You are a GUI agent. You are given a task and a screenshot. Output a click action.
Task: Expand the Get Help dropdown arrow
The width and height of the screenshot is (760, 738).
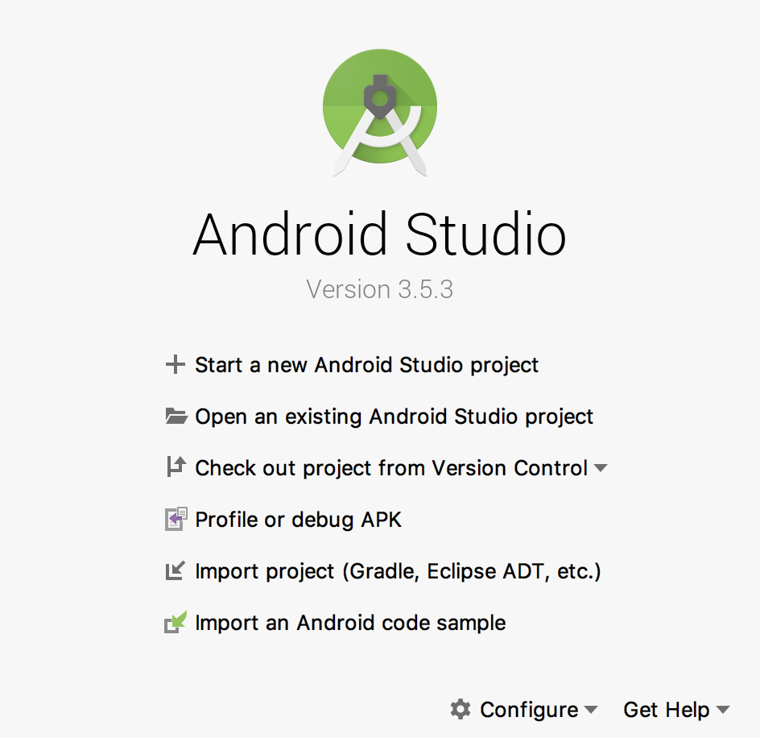pos(722,710)
